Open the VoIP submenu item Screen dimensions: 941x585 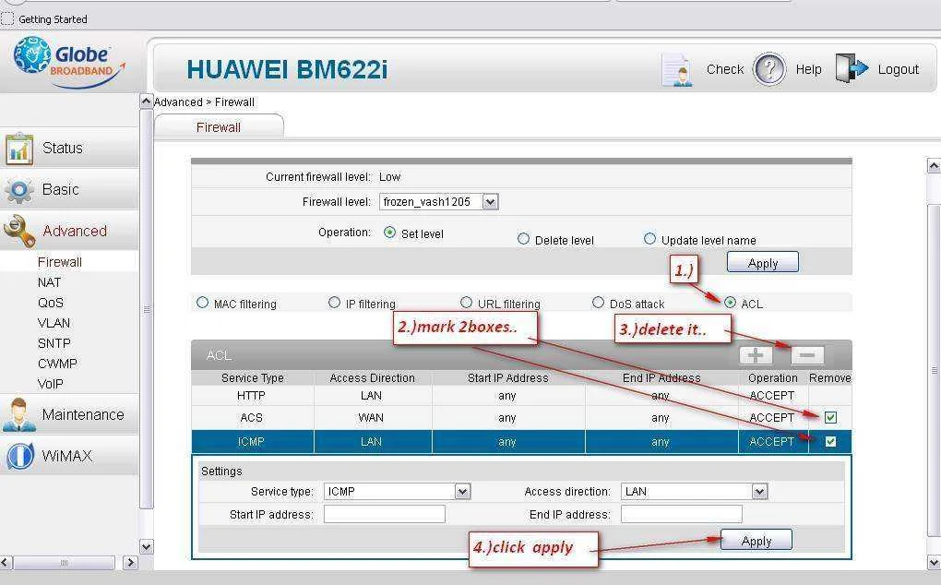click(51, 384)
